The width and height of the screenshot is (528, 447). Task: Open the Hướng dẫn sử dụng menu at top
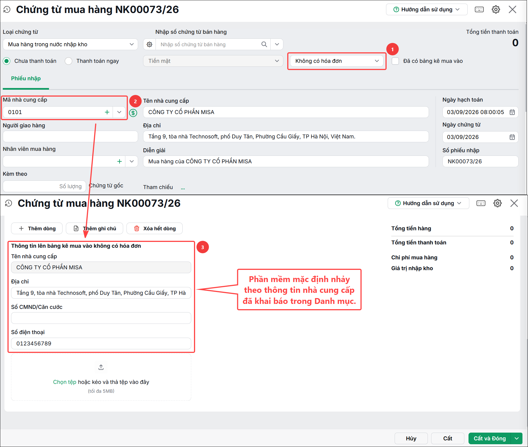coord(426,10)
